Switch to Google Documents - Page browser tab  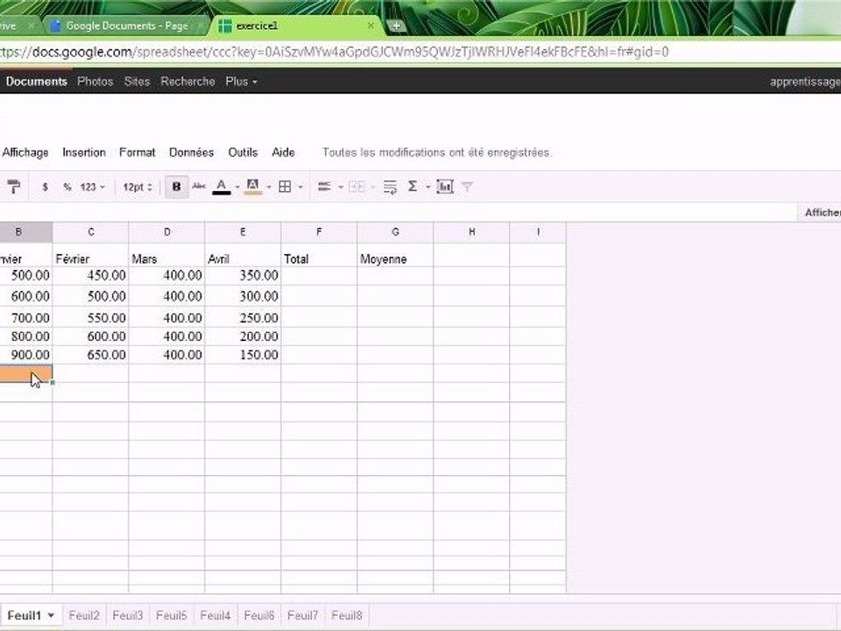tap(125, 25)
